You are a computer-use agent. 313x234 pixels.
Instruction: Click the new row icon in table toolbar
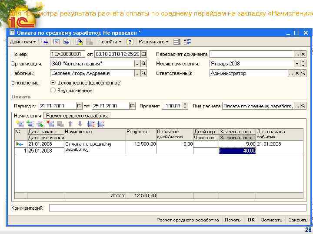click(20, 124)
